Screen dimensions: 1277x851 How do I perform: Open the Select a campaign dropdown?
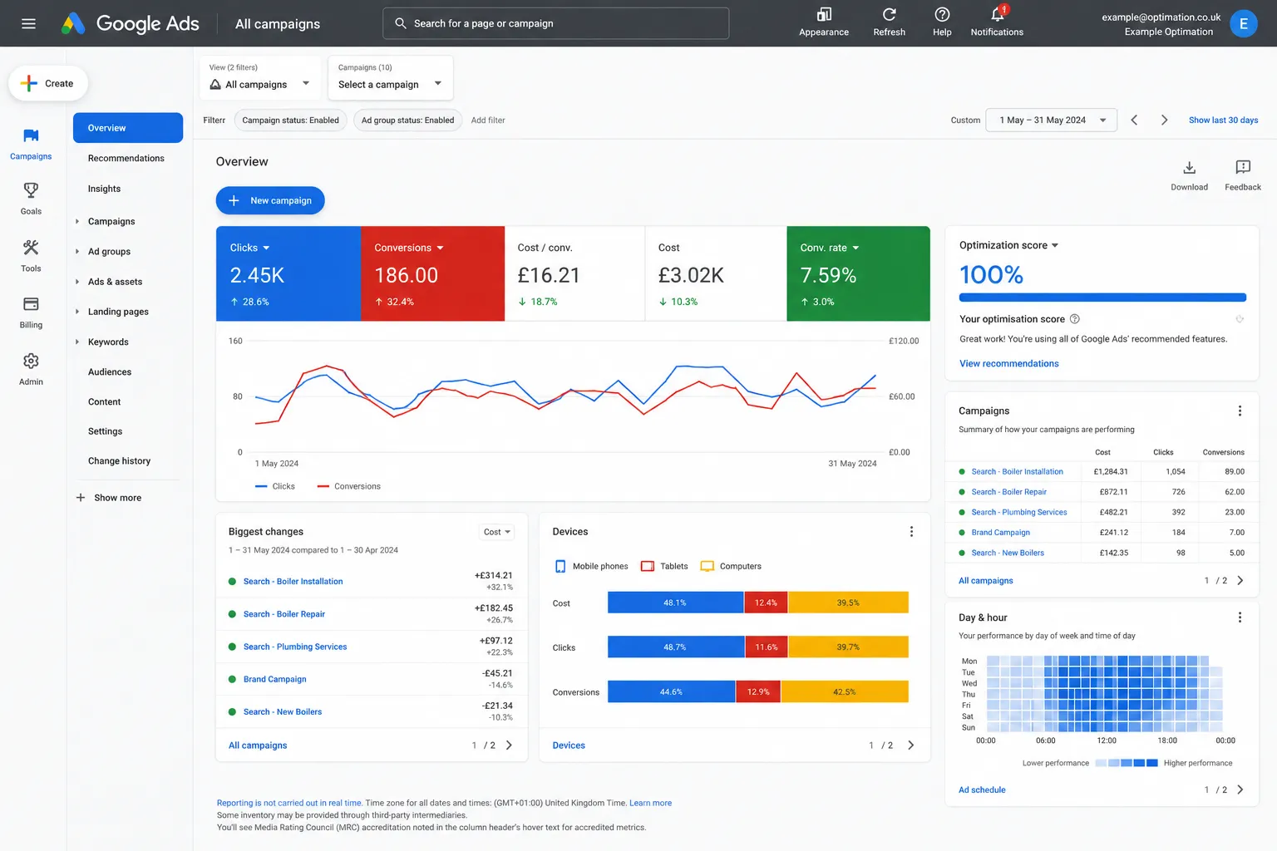[391, 77]
